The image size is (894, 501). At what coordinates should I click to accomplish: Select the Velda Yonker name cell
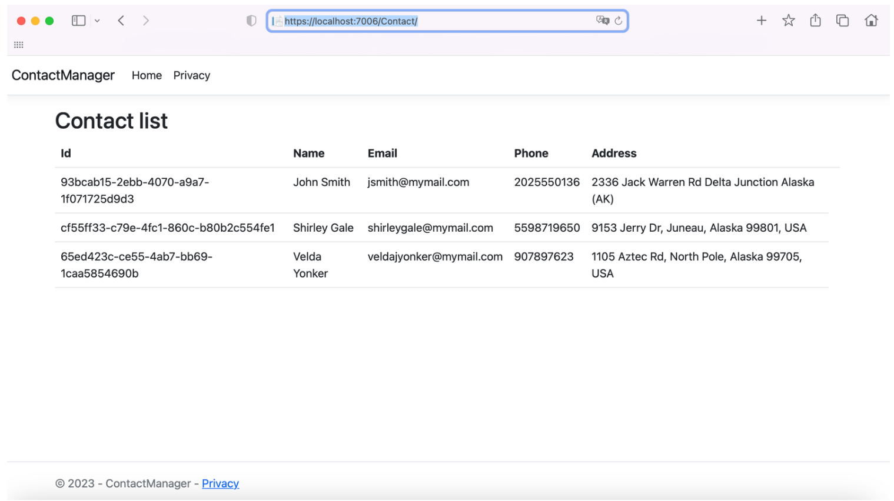310,265
